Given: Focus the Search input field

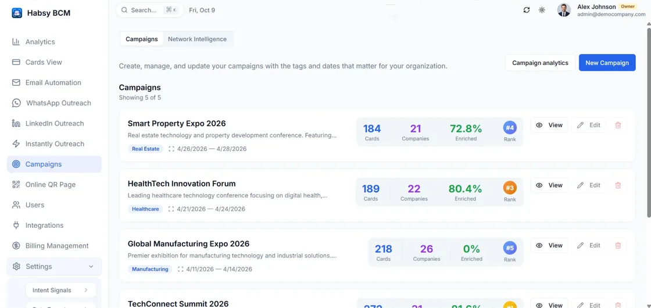Looking at the screenshot, I should coord(150,10).
